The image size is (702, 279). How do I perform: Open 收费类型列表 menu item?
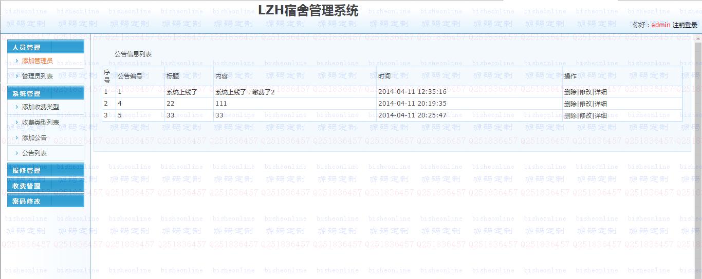coord(41,123)
